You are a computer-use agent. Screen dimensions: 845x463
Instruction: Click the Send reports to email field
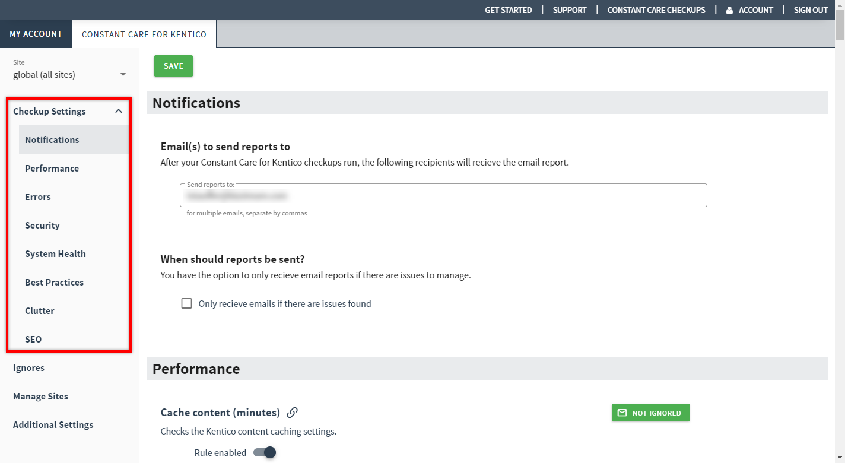click(x=443, y=195)
